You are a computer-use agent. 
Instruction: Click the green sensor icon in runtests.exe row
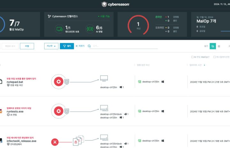point(140,111)
